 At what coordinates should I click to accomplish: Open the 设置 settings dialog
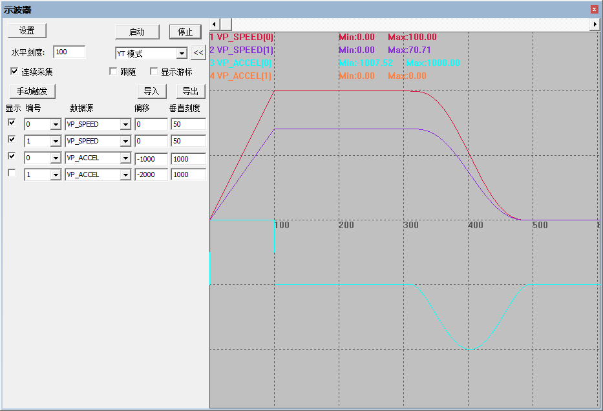click(26, 30)
